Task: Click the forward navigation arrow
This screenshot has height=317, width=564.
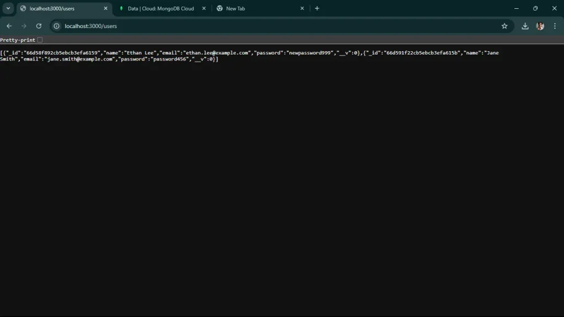Action: point(24,26)
